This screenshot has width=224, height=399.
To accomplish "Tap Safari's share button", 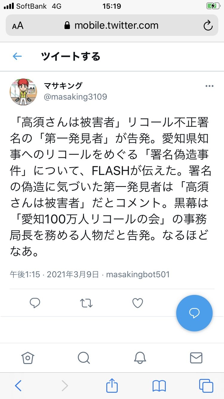I will pos(112,385).
